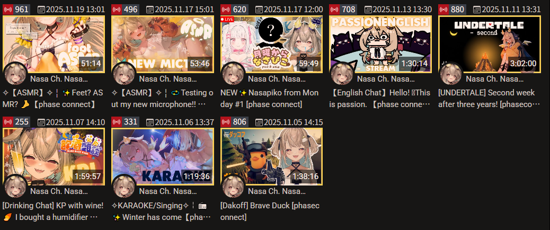Click the live broadcast icon next to 255
Viewport: 550px width, 230px height.
pyautogui.click(x=8, y=122)
